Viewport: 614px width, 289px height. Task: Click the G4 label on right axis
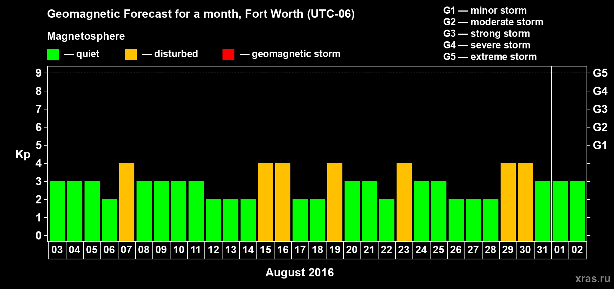[600, 91]
